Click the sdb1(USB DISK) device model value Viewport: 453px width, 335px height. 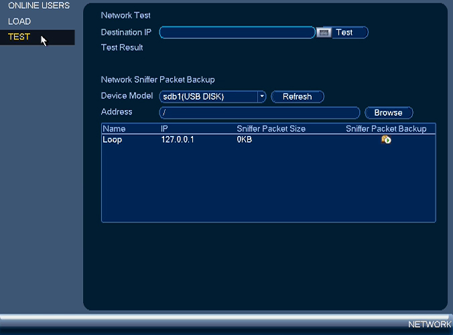coord(194,96)
